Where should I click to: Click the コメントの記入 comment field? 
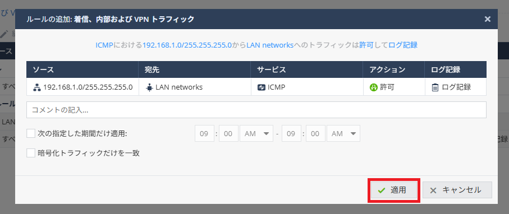(256, 110)
